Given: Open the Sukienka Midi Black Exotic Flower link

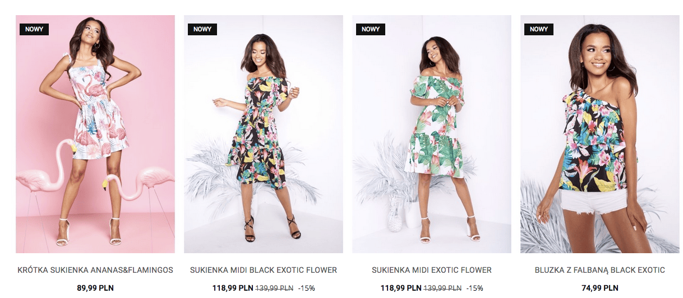Looking at the screenshot, I should (x=264, y=270).
